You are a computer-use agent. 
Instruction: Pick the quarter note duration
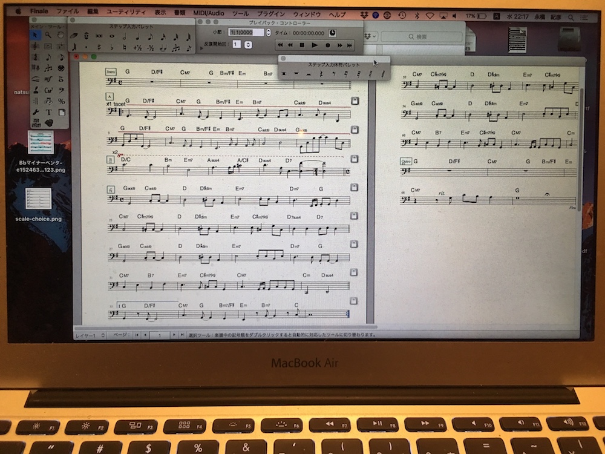coord(137,37)
